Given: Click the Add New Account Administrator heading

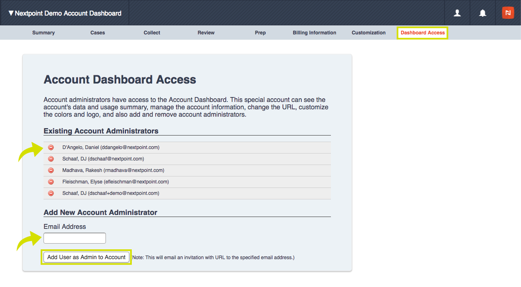Looking at the screenshot, I should point(101,212).
